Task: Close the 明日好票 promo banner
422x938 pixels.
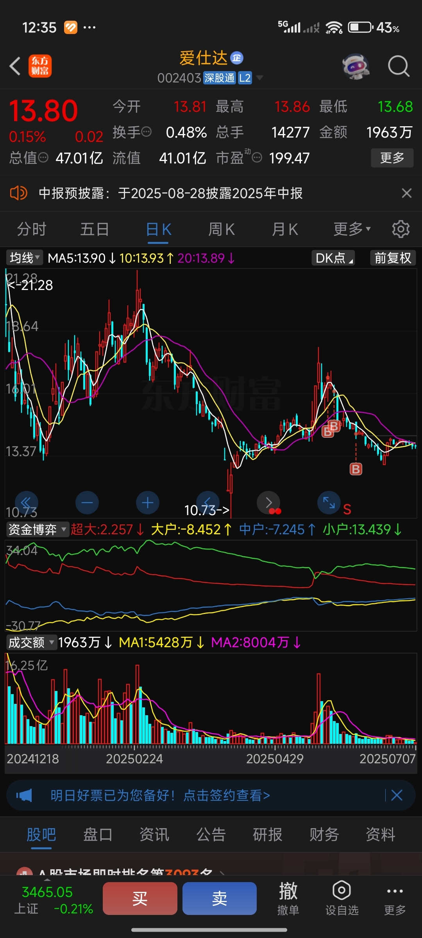Action: coord(397,795)
